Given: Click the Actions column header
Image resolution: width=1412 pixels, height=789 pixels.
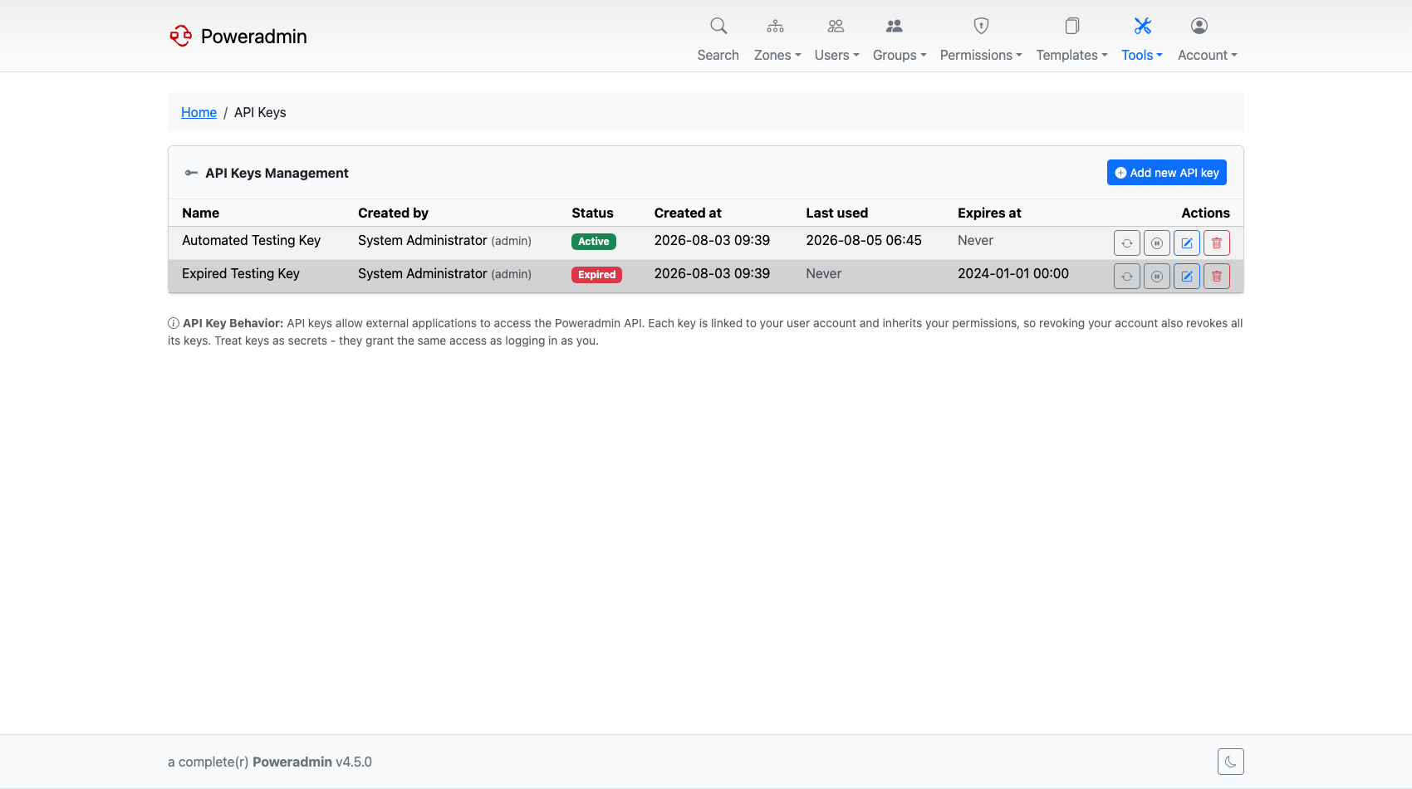Looking at the screenshot, I should (1205, 213).
